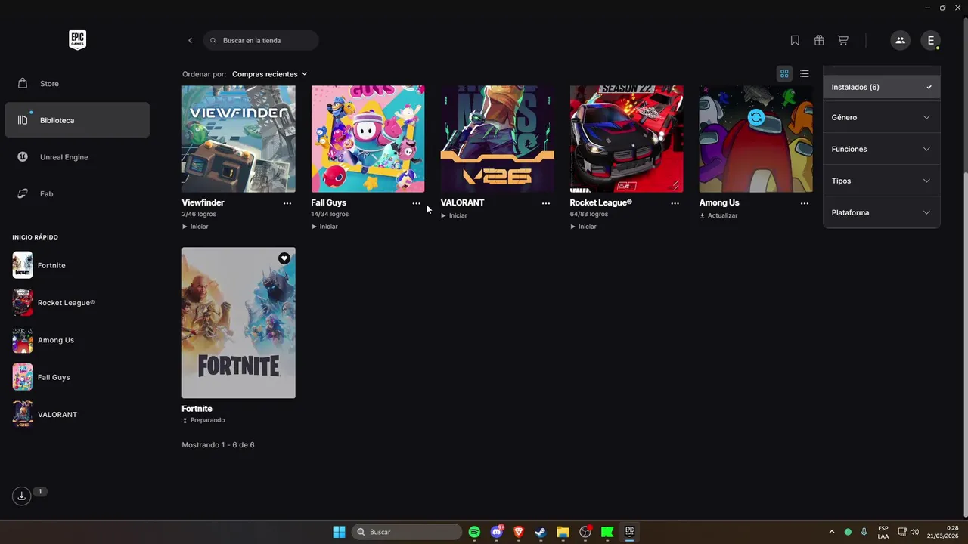Click the Fortnite title text
The width and height of the screenshot is (968, 544).
(x=197, y=409)
